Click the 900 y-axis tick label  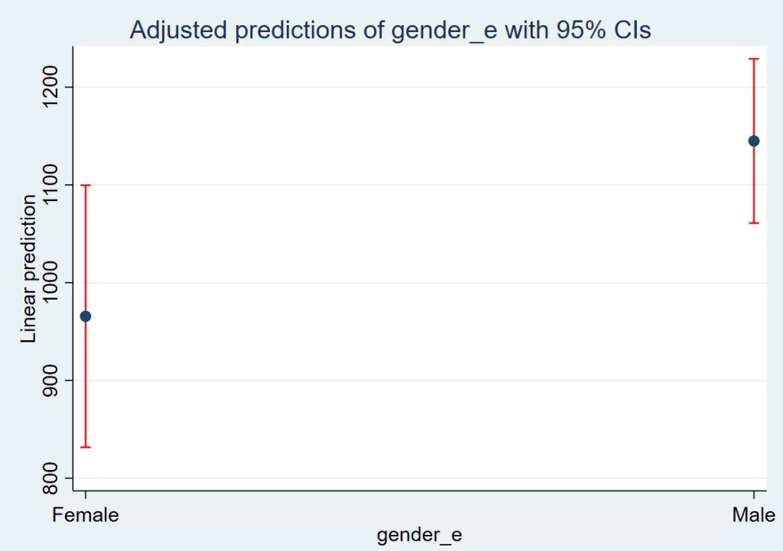click(x=59, y=381)
